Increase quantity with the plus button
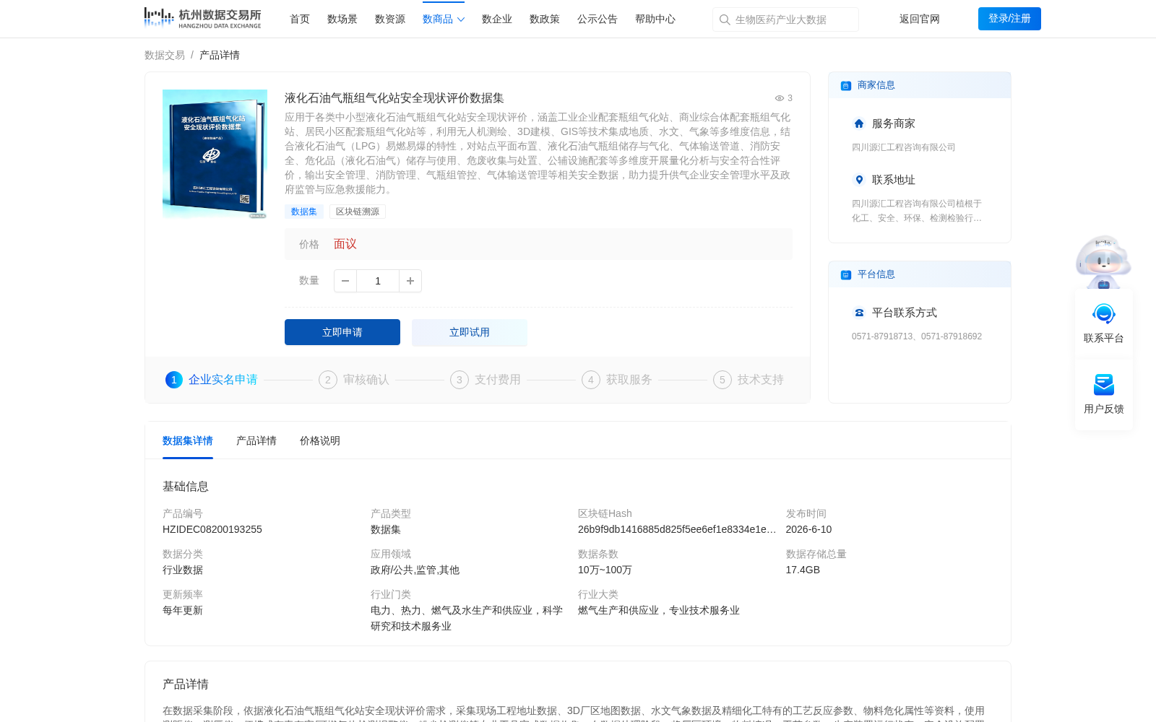 (410, 281)
